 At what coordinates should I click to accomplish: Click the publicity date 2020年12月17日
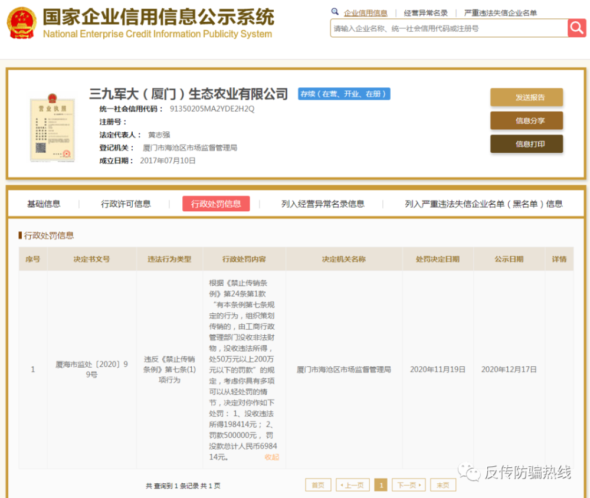click(509, 369)
